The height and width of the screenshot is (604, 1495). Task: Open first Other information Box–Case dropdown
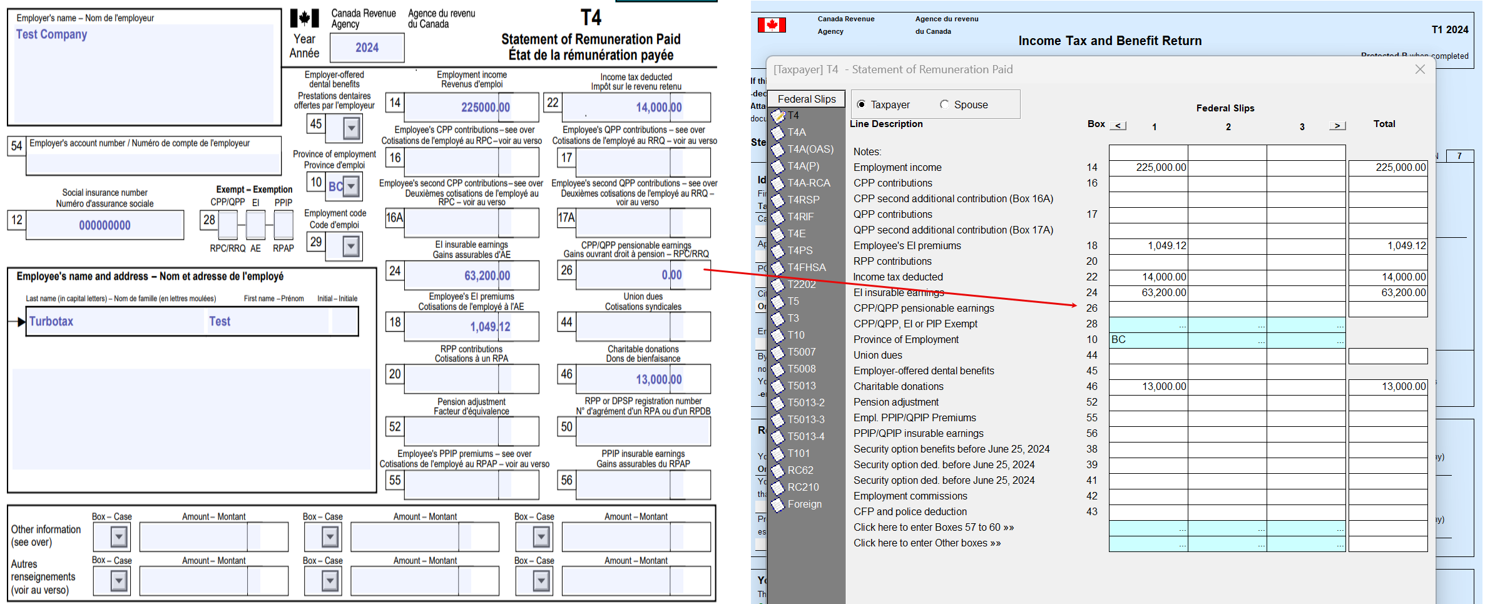click(119, 536)
